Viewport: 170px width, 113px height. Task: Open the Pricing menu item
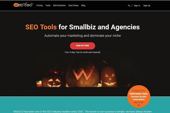(x=39, y=5)
